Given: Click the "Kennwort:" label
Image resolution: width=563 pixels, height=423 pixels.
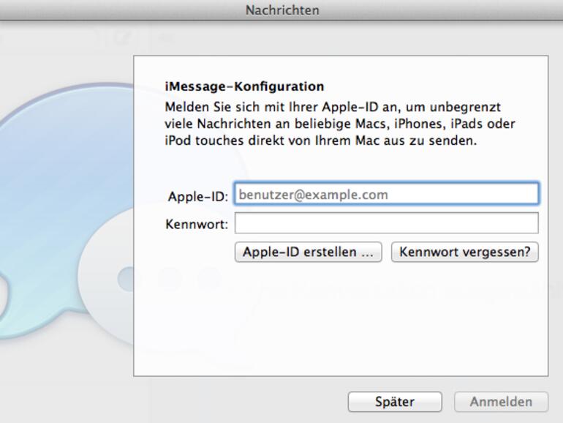Looking at the screenshot, I should point(197,224).
